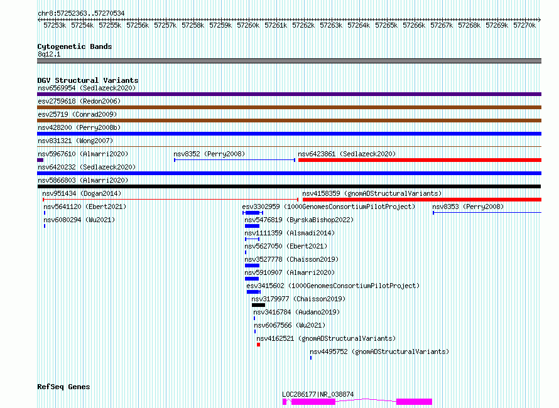Click the 57260k ruler position label
The width and height of the screenshot is (559, 408).
248,25
